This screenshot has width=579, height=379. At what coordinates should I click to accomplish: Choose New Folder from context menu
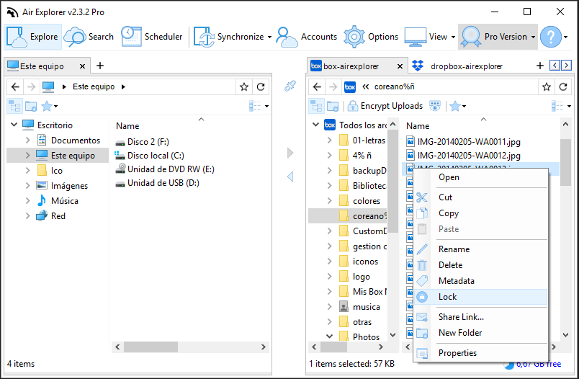coord(480,333)
